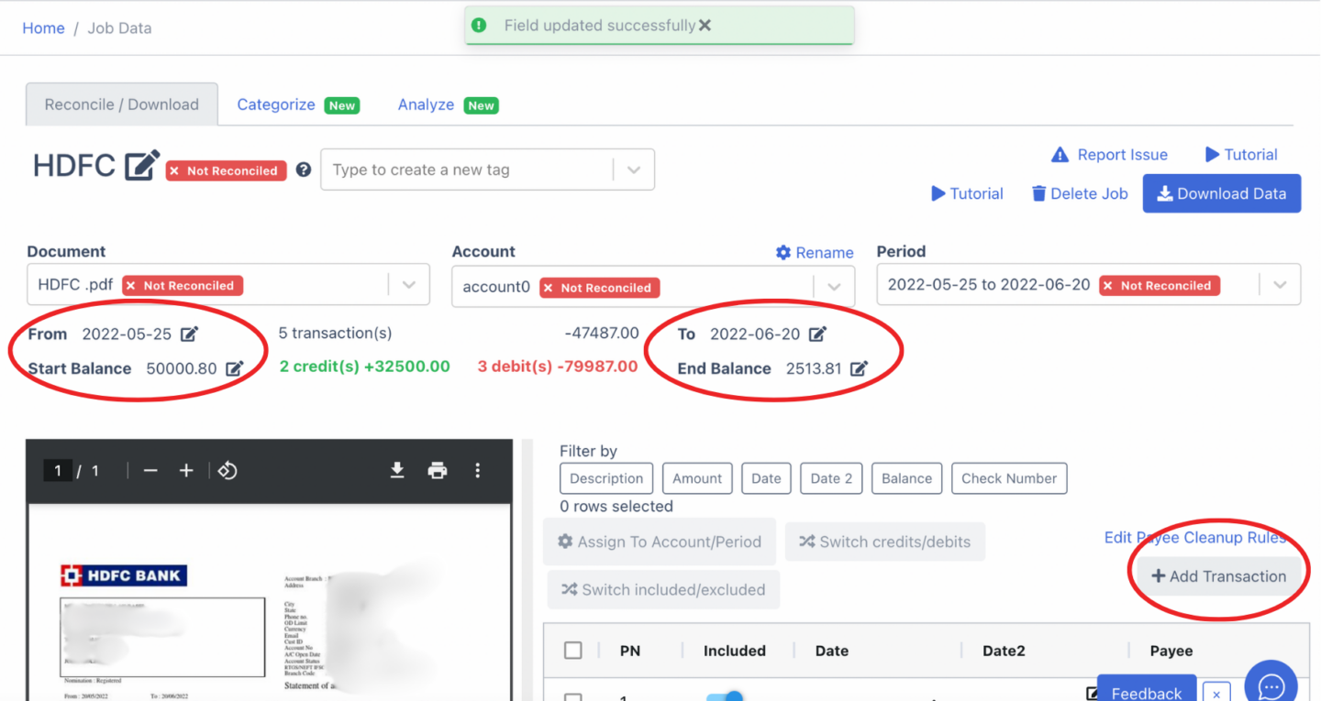Go to the Home breadcrumb link
The image size is (1321, 701).
[43, 28]
